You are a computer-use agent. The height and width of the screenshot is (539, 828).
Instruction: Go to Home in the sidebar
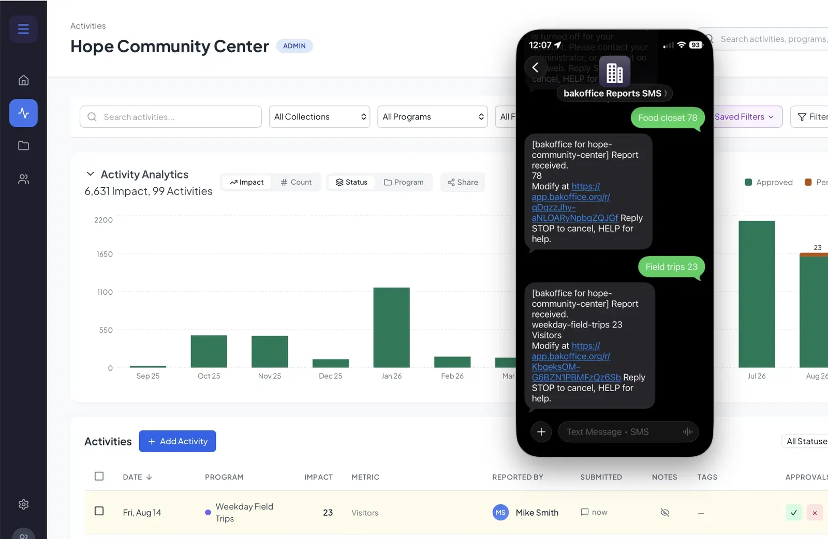click(23, 80)
